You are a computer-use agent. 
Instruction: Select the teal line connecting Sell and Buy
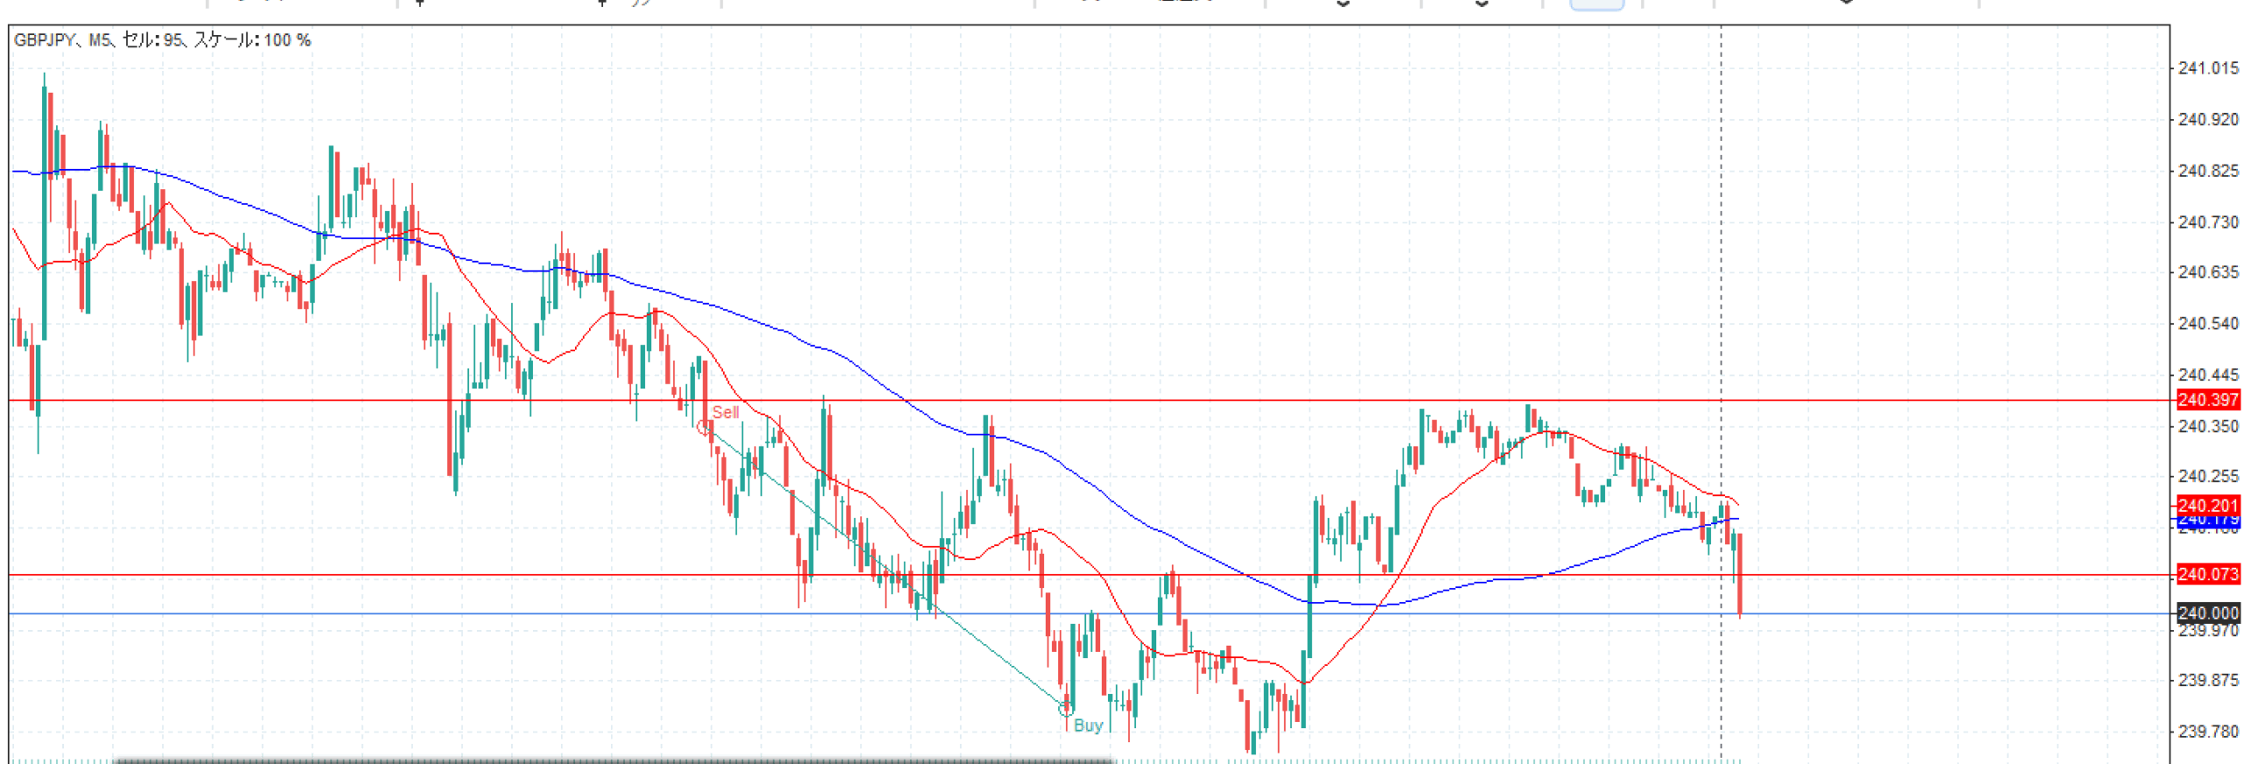point(885,568)
